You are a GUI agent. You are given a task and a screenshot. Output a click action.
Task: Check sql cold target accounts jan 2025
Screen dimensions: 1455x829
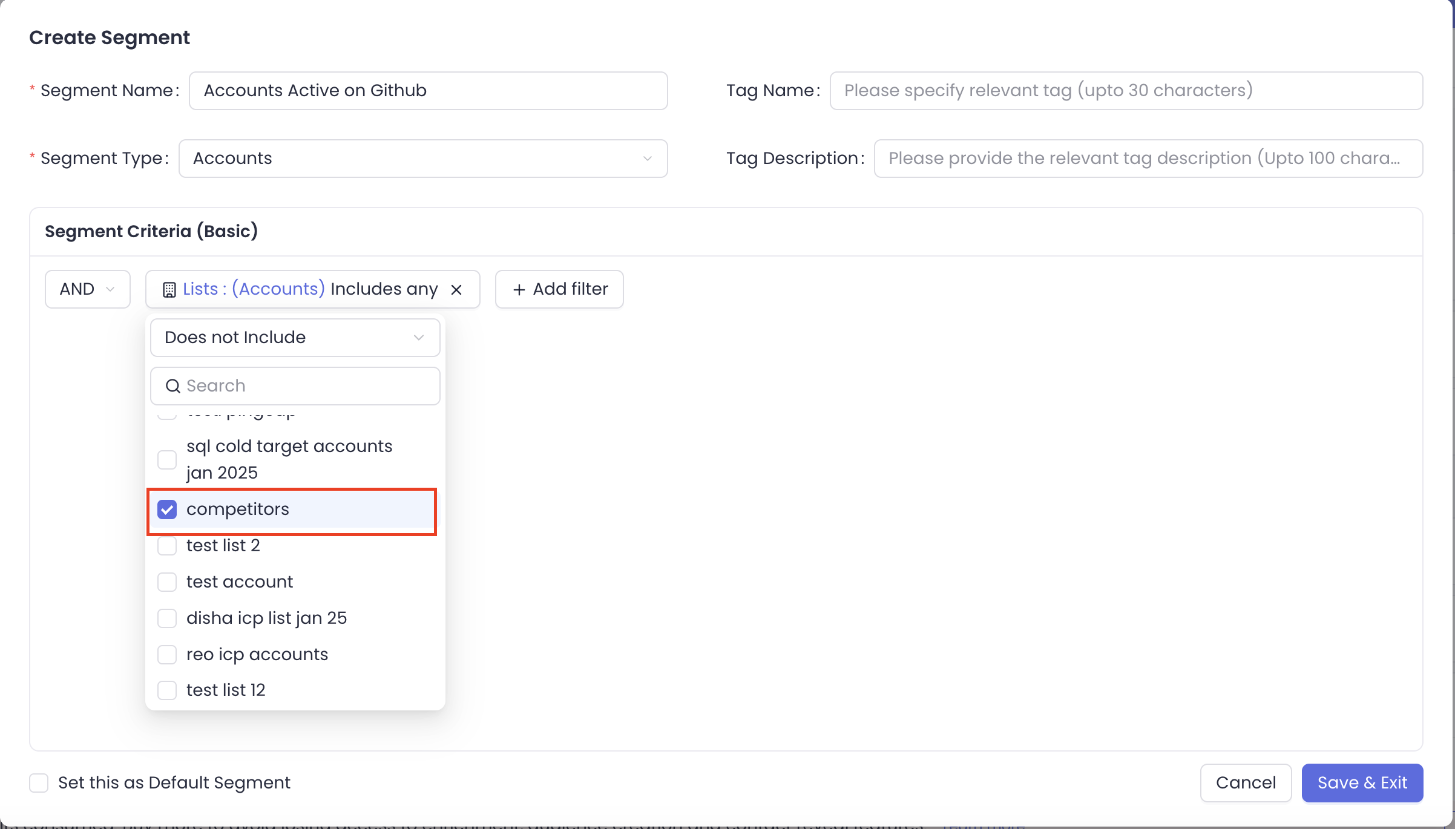pos(167,460)
